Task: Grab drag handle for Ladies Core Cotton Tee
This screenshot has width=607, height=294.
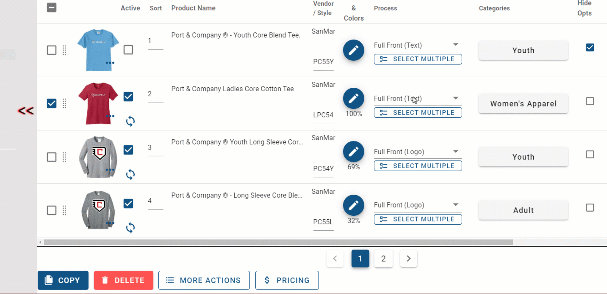Action: (64, 103)
